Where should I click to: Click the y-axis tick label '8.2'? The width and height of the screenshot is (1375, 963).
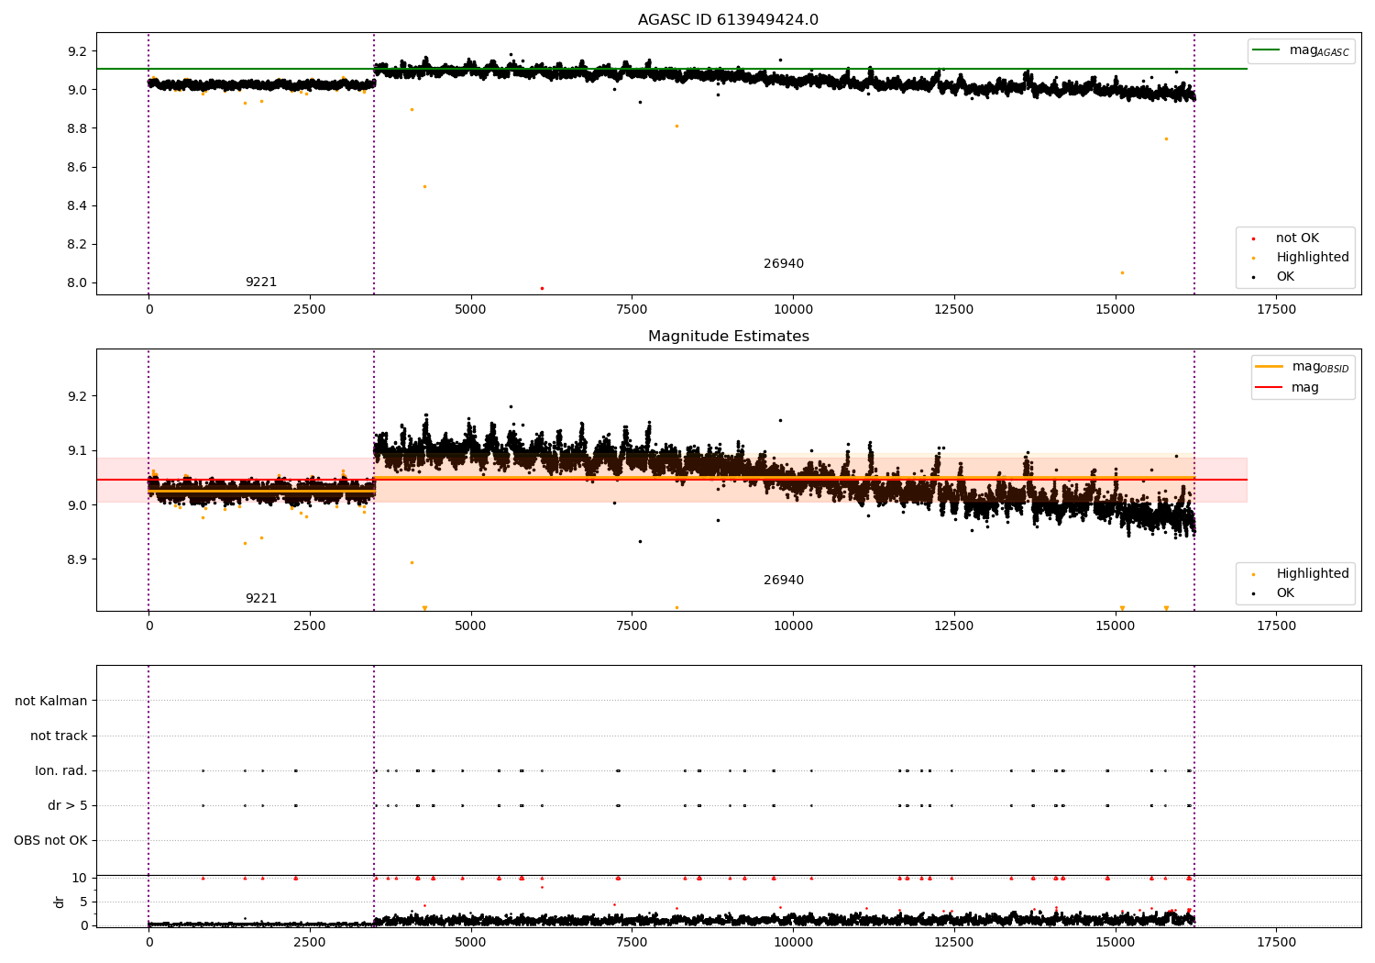click(76, 244)
